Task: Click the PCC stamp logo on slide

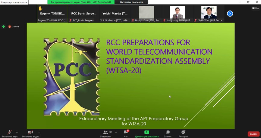Action: pyautogui.click(x=71, y=77)
